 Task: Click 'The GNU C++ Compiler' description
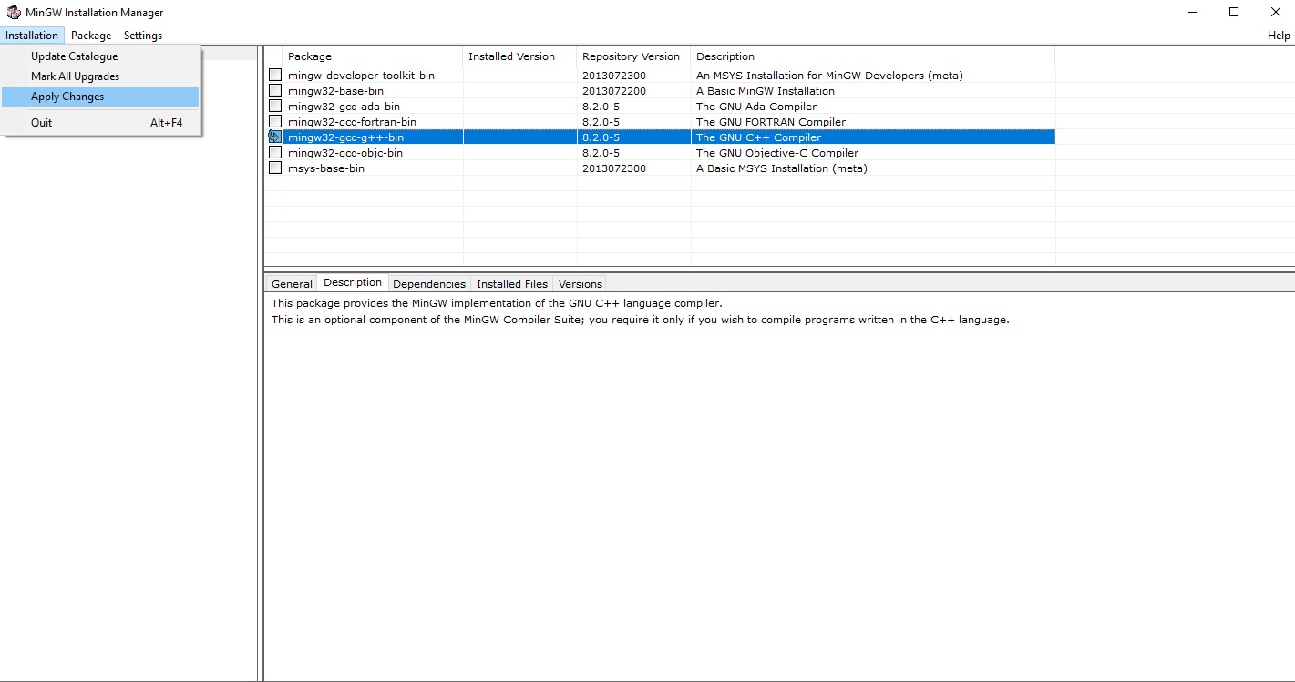coord(758,137)
